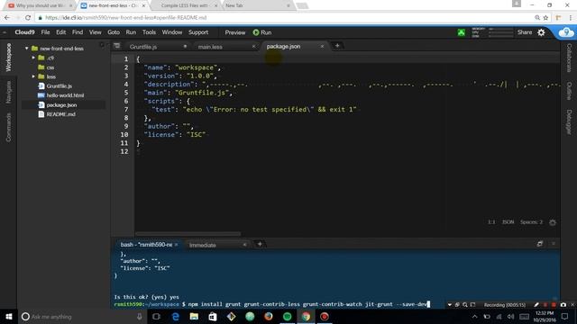
Task: Open the Windows Start menu
Action: (9, 316)
